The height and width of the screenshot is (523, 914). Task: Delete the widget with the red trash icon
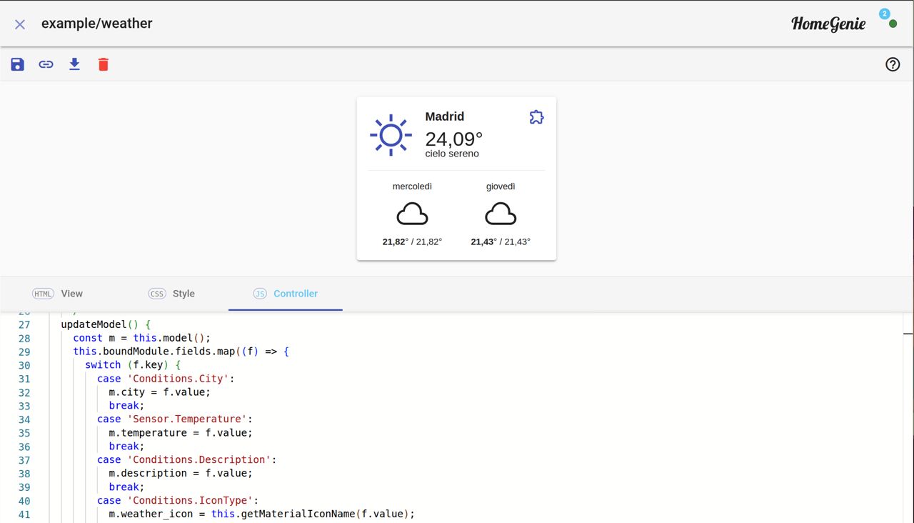[104, 64]
